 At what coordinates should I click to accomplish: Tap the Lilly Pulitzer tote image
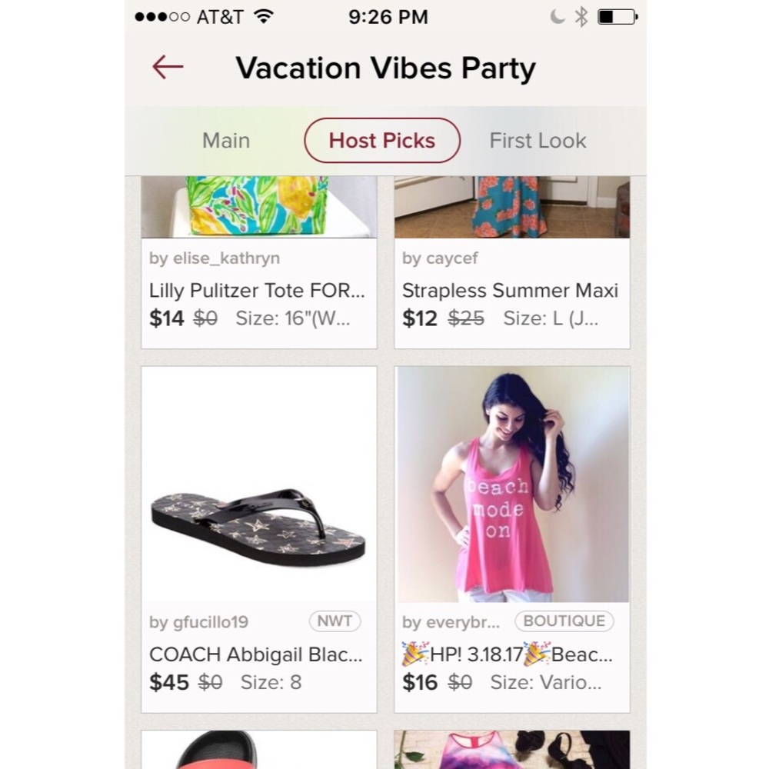259,206
